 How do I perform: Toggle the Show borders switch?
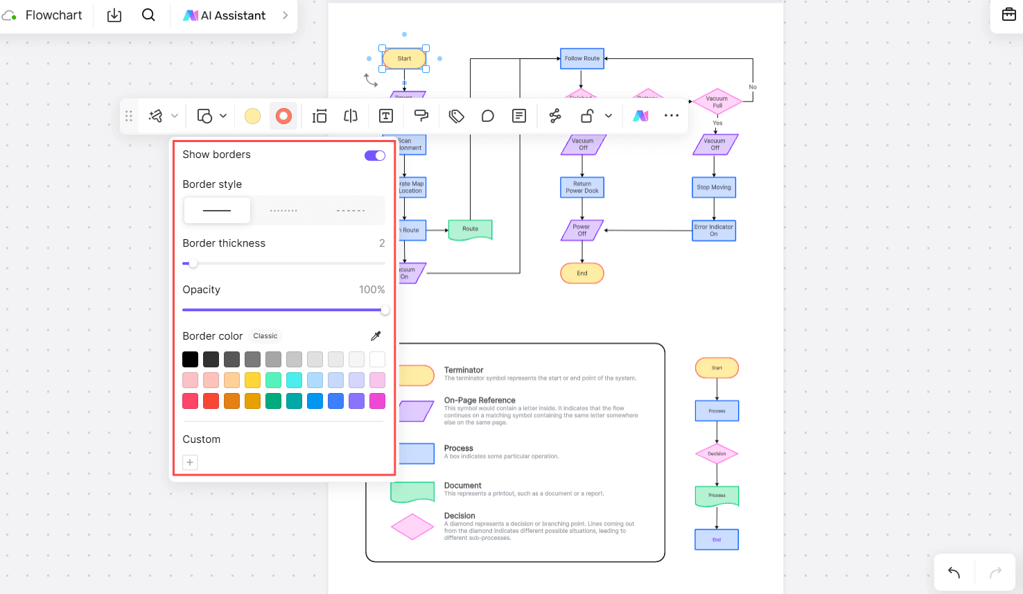pos(375,155)
